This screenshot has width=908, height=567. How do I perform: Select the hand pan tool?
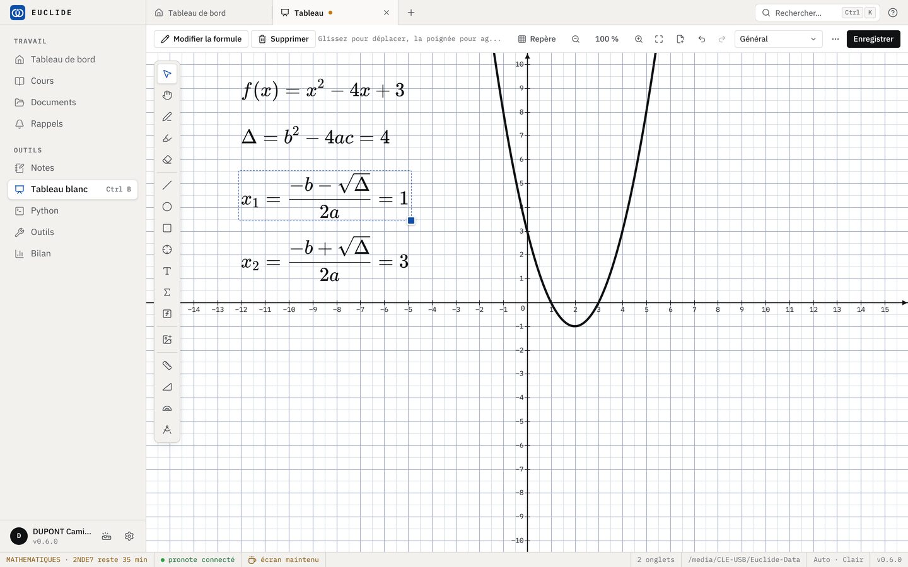pyautogui.click(x=167, y=96)
